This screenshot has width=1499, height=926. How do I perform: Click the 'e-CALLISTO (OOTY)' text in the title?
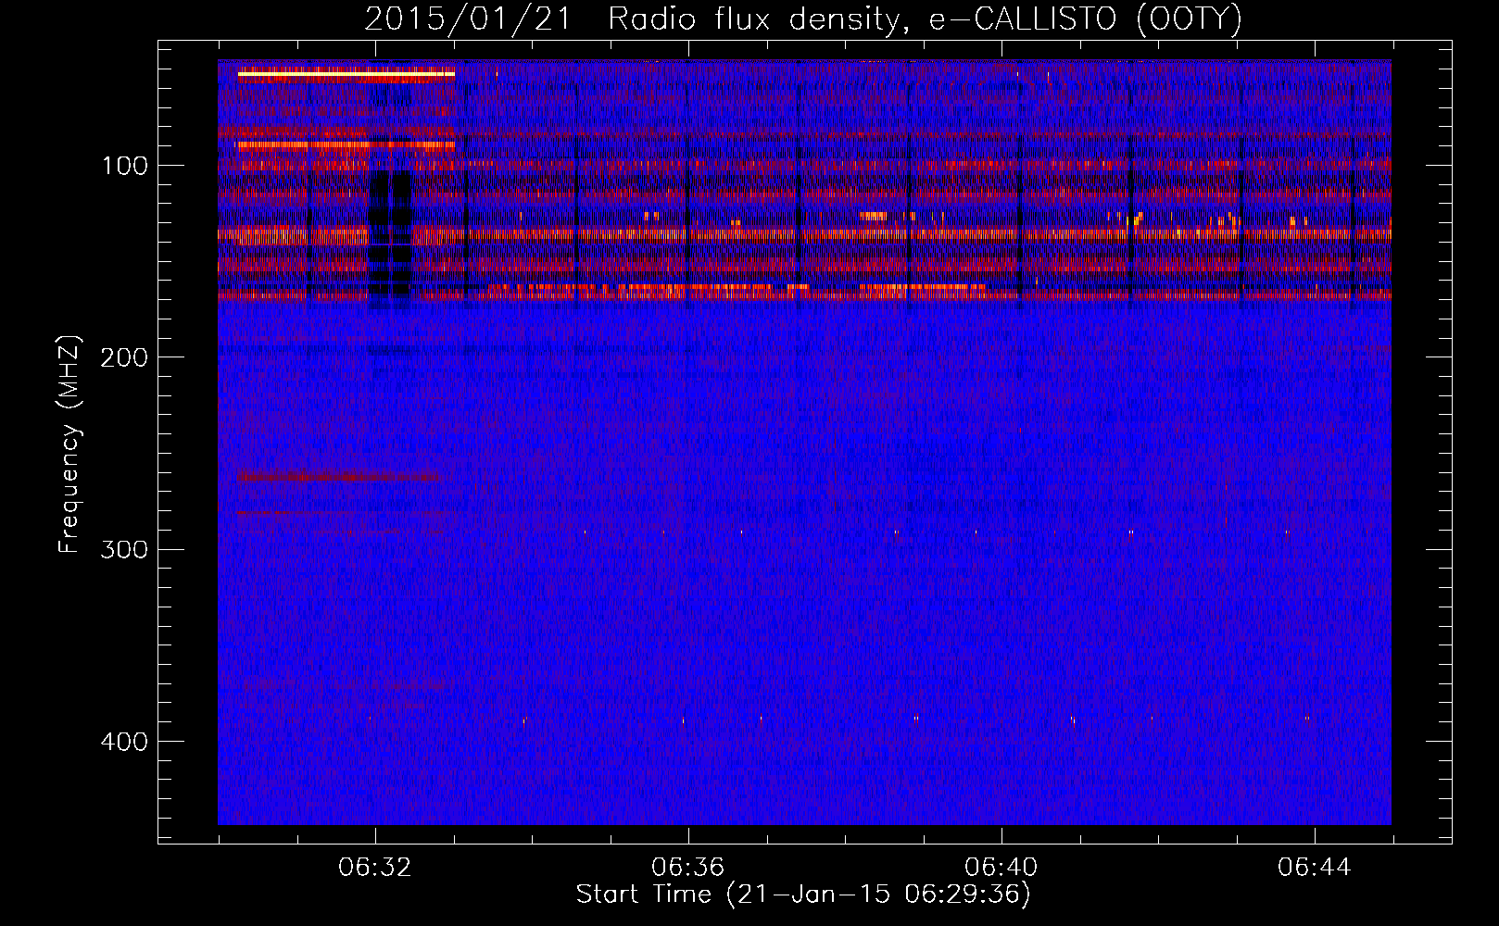click(x=1085, y=20)
